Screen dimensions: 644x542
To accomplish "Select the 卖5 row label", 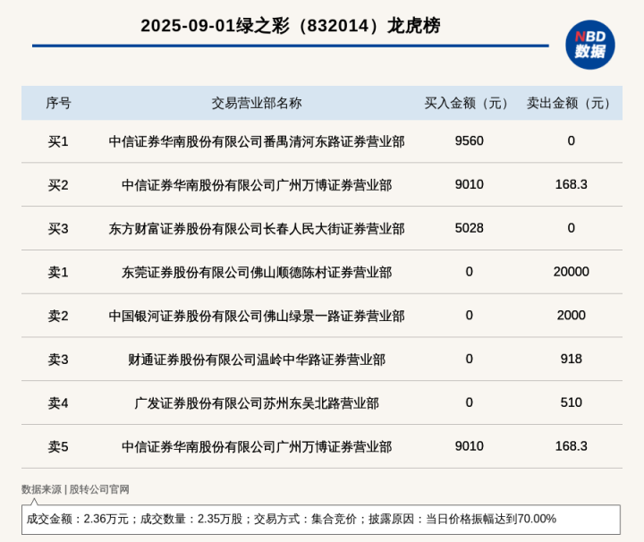I will 58,446.
